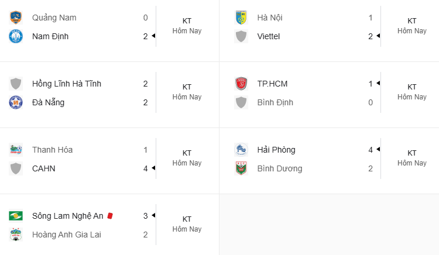
Task: Click the TP.HCM red shield logo
Action: pyautogui.click(x=241, y=84)
